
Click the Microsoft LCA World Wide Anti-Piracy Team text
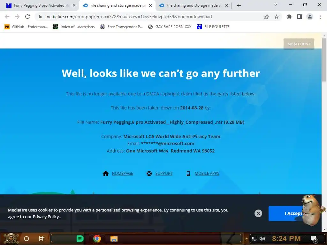172,137
